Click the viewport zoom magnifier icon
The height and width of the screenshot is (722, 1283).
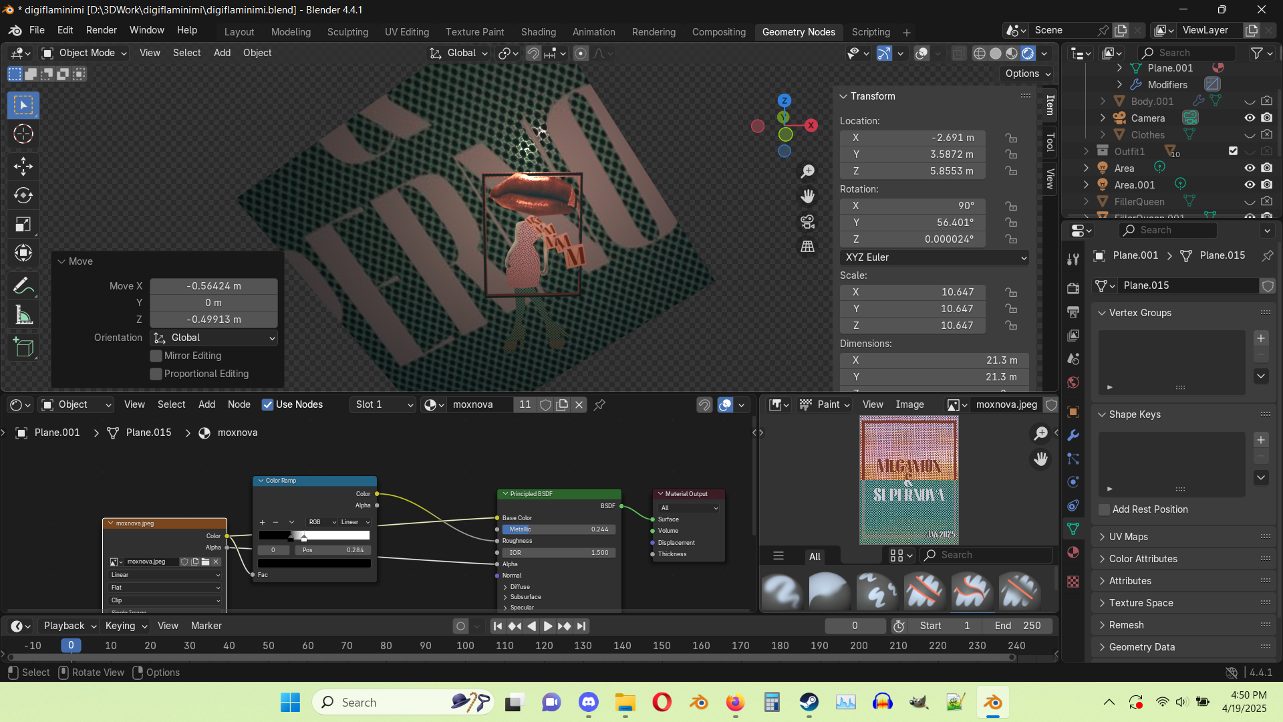(808, 171)
